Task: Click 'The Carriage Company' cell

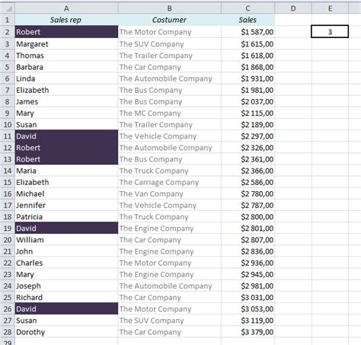Action: [170, 182]
